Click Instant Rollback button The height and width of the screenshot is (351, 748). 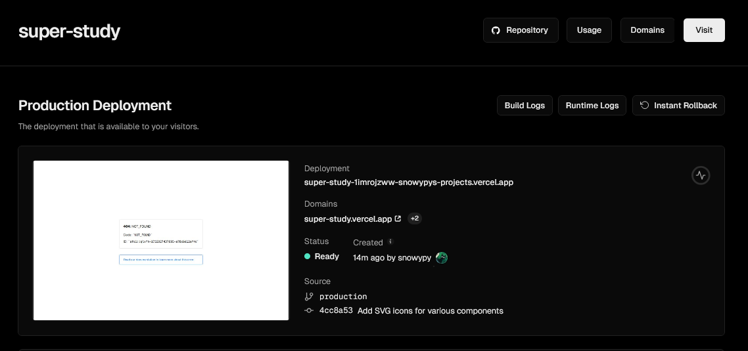[x=678, y=105]
